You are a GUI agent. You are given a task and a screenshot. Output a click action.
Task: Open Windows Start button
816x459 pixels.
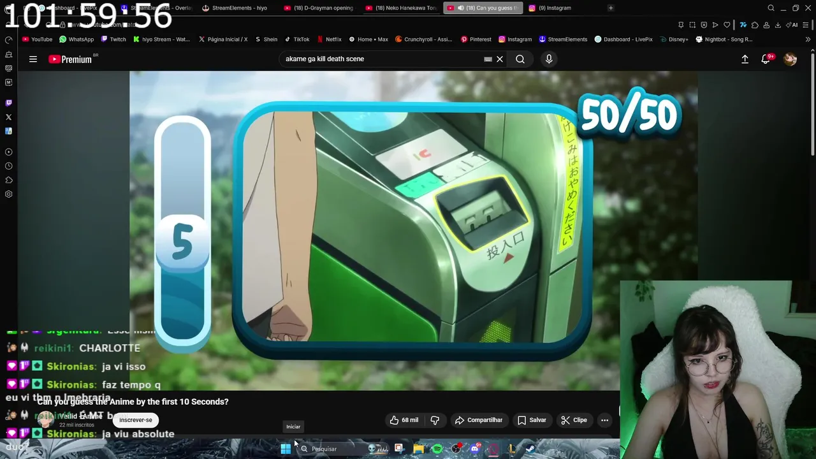[286, 449]
